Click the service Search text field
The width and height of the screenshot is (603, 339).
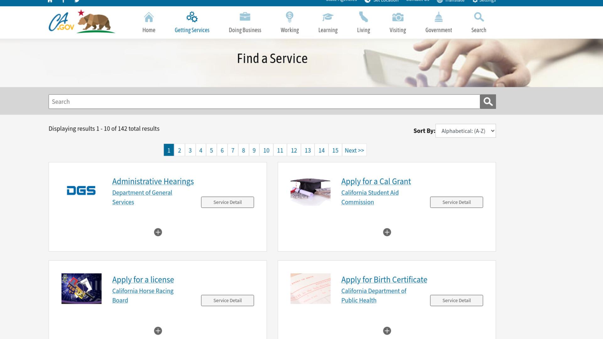pos(264,102)
